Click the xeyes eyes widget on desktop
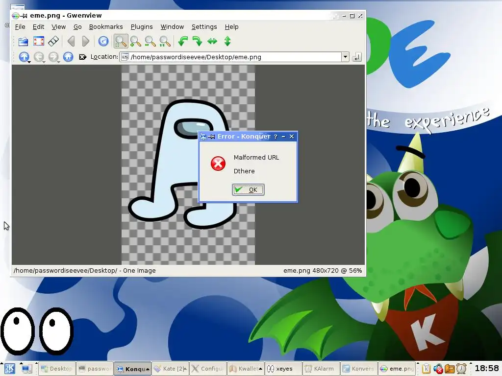The image size is (502, 376). tap(37, 331)
